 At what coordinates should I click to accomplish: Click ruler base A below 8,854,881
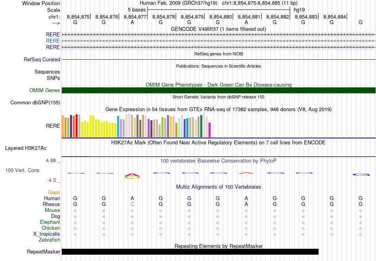246,22
